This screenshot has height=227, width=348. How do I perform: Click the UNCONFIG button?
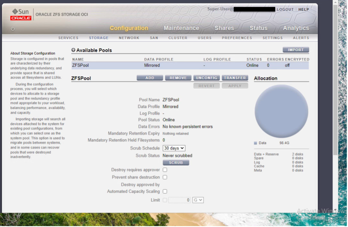coord(207,78)
